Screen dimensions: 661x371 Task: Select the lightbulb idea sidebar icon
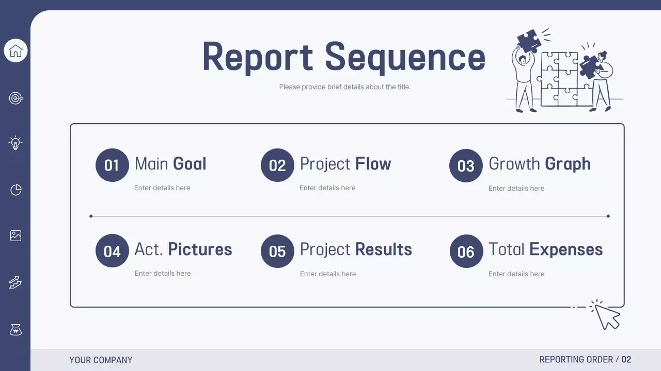click(15, 143)
